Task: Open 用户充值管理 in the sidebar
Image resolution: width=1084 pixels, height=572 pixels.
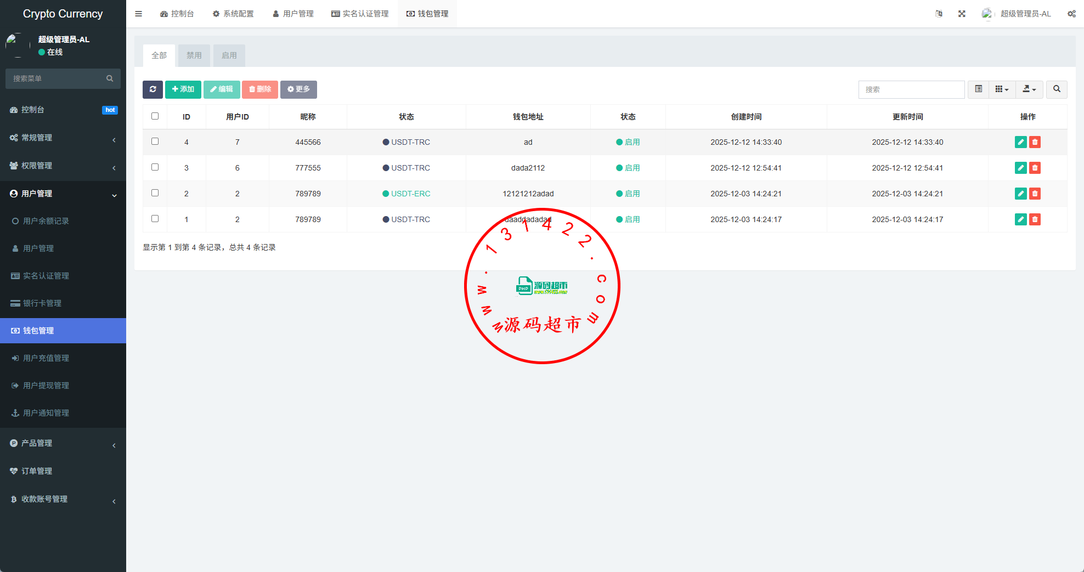Action: [x=46, y=358]
